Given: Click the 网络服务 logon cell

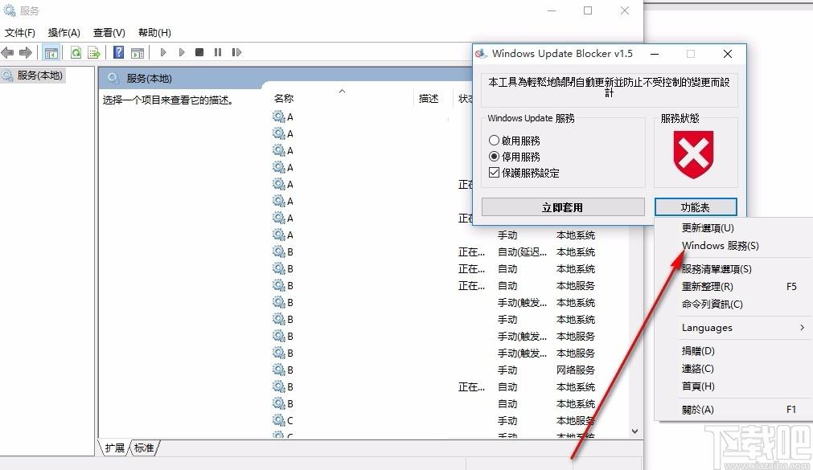Looking at the screenshot, I should tap(576, 370).
